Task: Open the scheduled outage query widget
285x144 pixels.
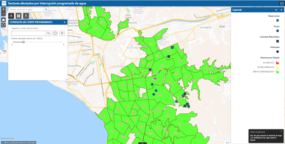Action: point(11,16)
